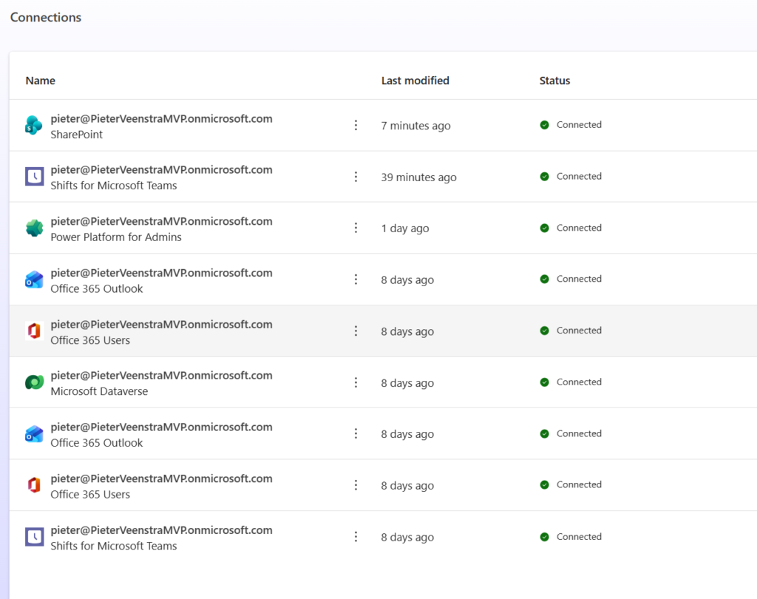This screenshot has height=599, width=757.
Task: Click the '1 day ago' timestamp
Action: pos(404,229)
